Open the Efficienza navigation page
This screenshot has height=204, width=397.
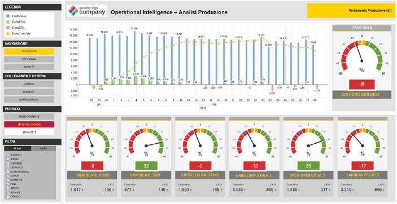point(29,59)
